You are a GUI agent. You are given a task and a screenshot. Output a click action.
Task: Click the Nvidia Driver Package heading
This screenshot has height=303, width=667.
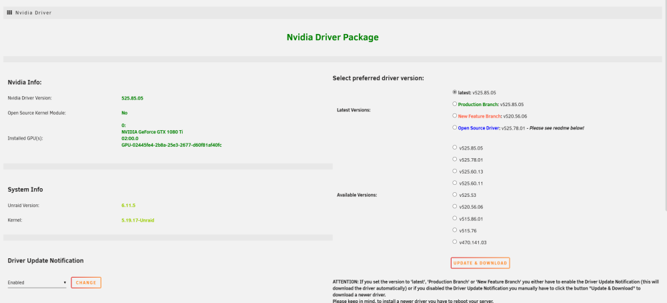(x=333, y=37)
